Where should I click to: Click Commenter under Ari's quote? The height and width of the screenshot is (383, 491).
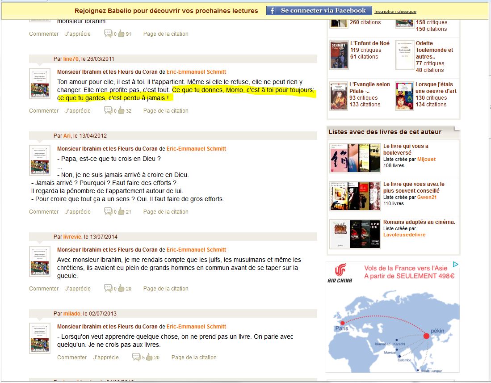pyautogui.click(x=44, y=212)
